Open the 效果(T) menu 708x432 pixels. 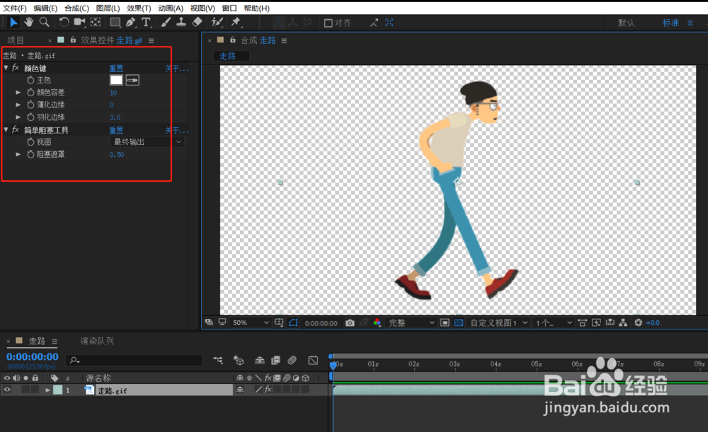[139, 8]
